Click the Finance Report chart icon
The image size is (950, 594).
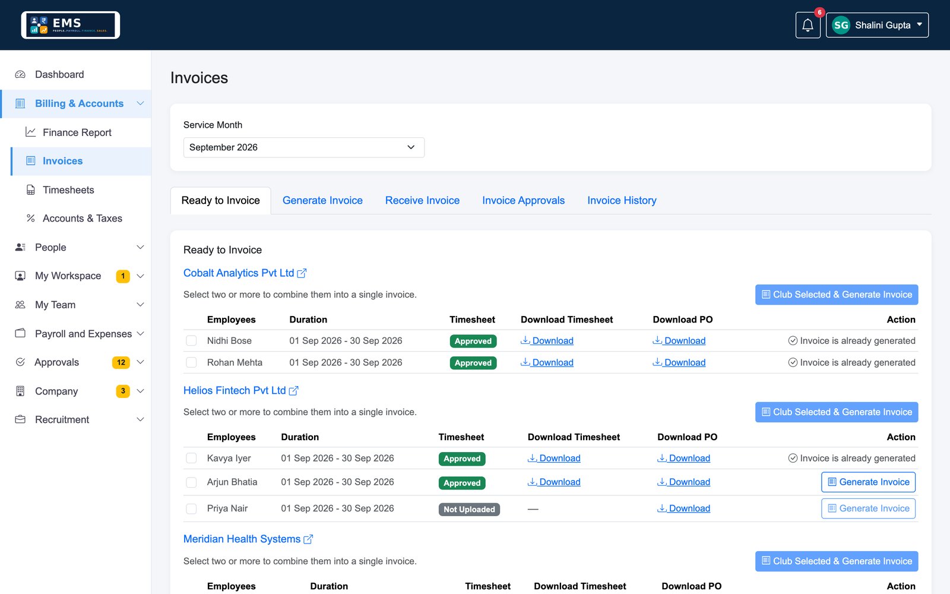(x=31, y=132)
